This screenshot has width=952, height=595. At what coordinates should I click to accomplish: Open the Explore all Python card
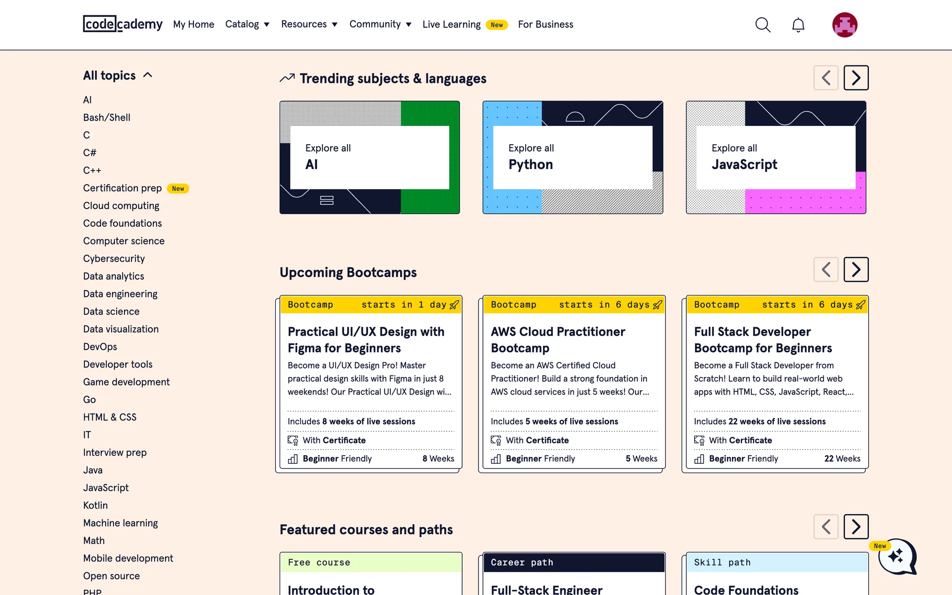(x=573, y=157)
